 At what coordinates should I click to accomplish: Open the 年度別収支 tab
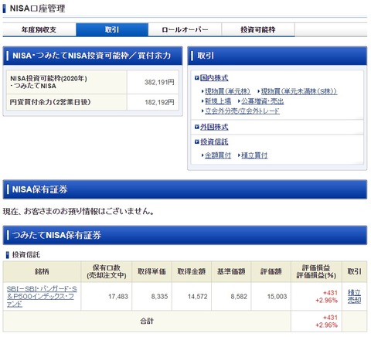click(x=39, y=29)
